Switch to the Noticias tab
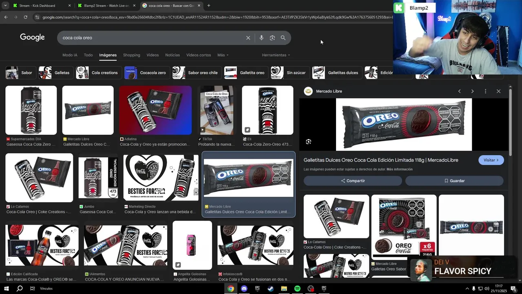The width and height of the screenshot is (522, 294). [x=173, y=55]
